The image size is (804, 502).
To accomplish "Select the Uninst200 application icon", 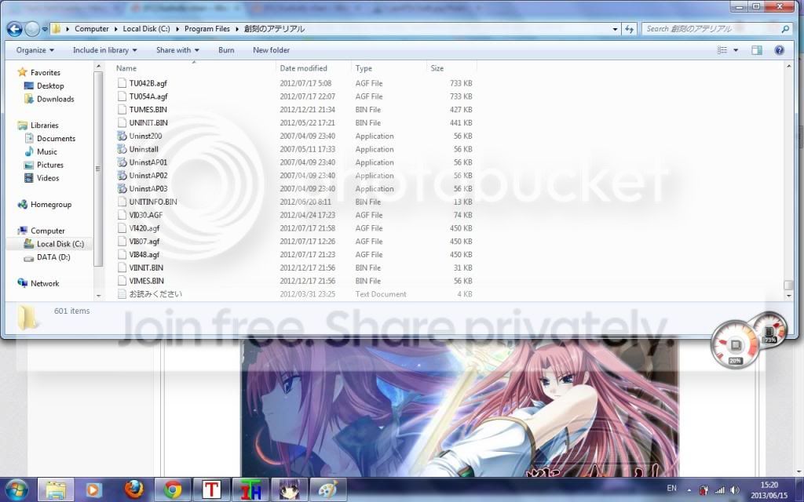I will pos(122,136).
